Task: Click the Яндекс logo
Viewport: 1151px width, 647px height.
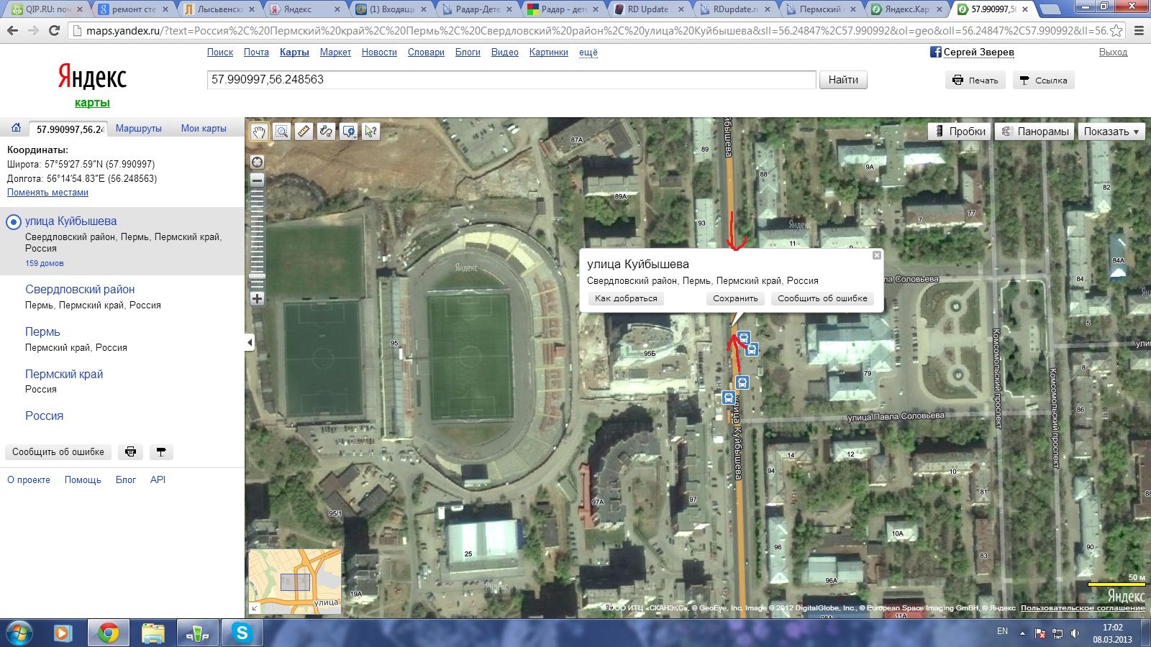Action: 92,77
